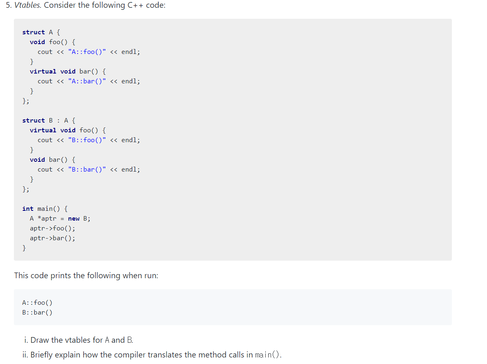The image size is (487, 364).
Task: Click the cout line printing A::foo()
Action: click(89, 51)
